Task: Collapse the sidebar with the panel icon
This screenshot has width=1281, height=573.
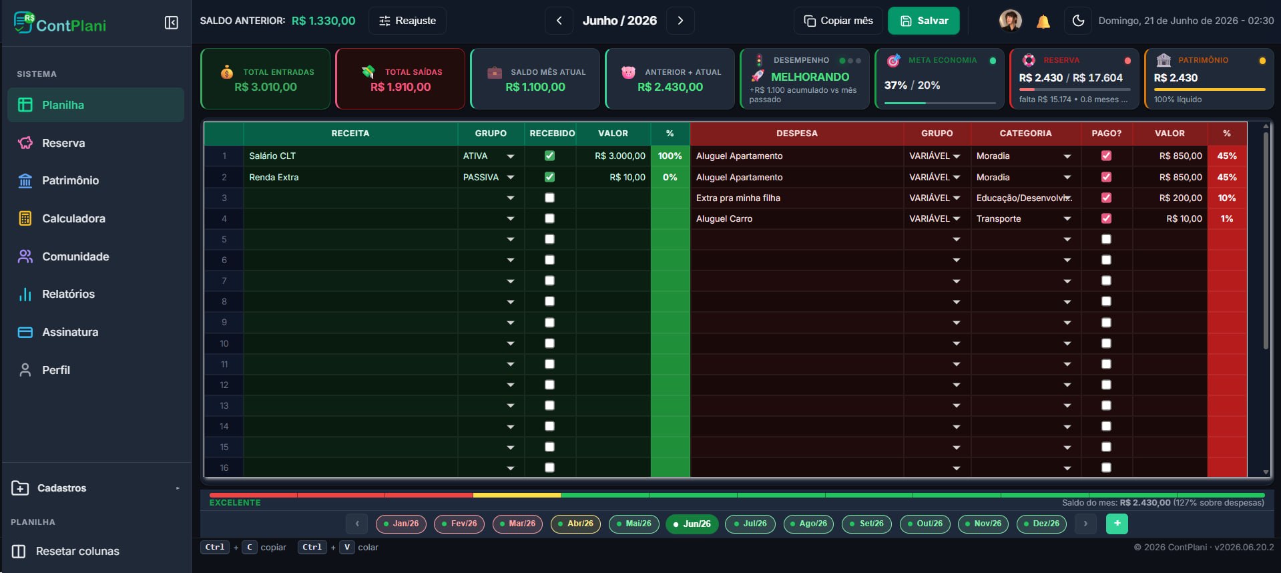Action: tap(172, 23)
